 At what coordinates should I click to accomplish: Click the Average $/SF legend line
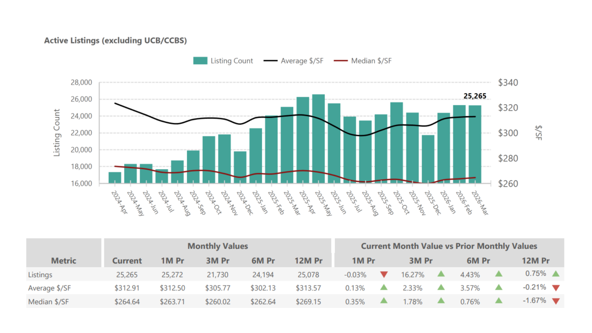[270, 61]
